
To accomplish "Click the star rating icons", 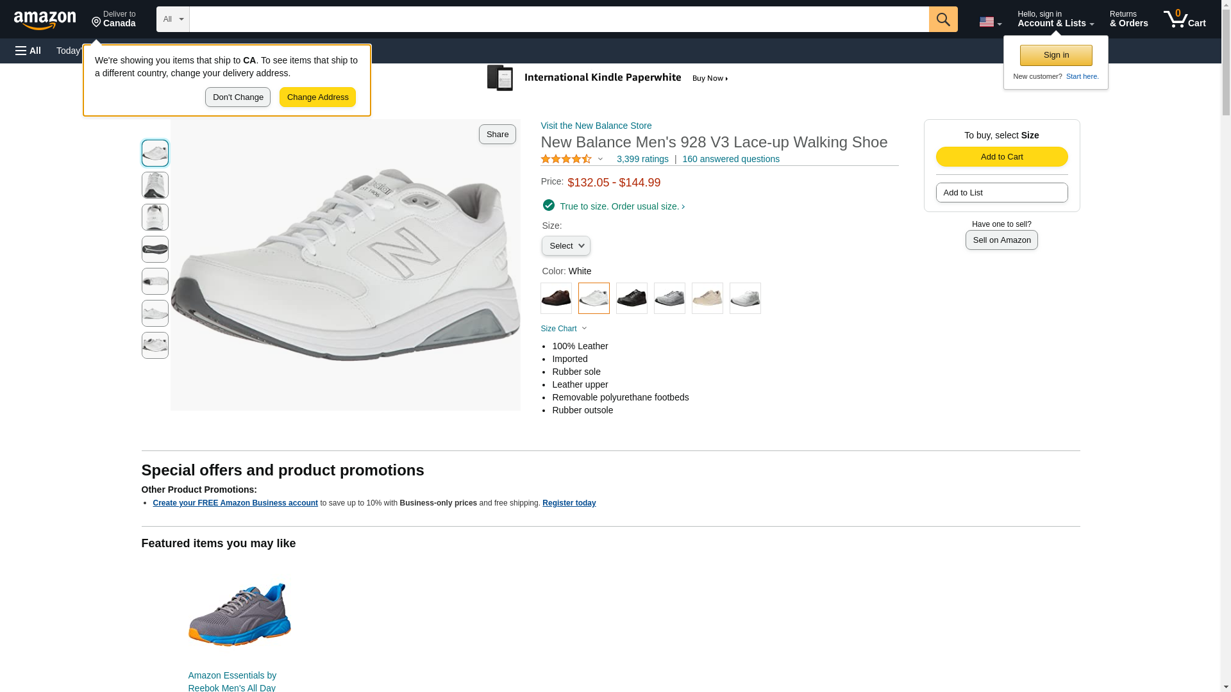I will point(566,159).
